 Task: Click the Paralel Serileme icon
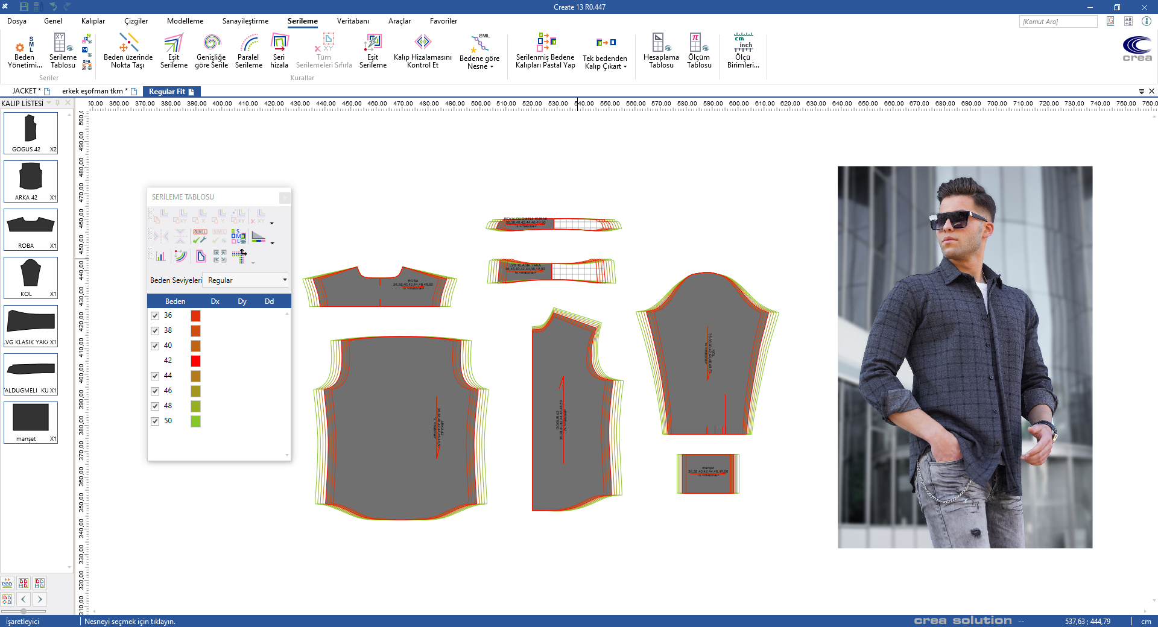[x=248, y=51]
